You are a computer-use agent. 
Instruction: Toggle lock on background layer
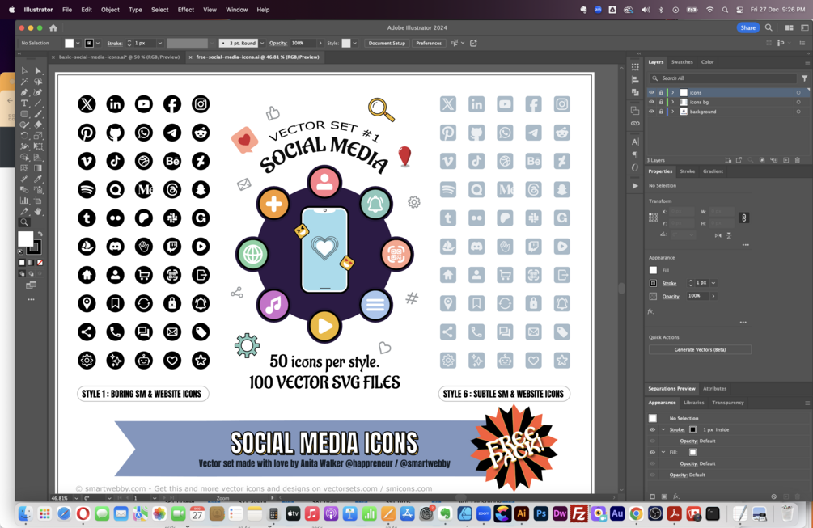[x=661, y=112]
